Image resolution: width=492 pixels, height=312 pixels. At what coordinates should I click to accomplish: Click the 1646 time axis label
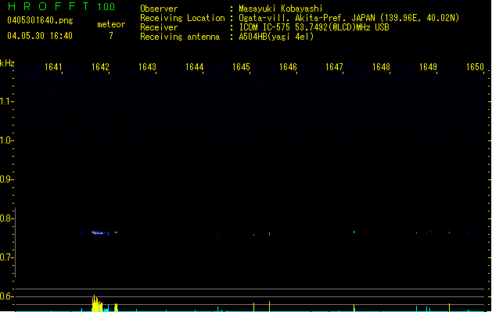coord(288,67)
